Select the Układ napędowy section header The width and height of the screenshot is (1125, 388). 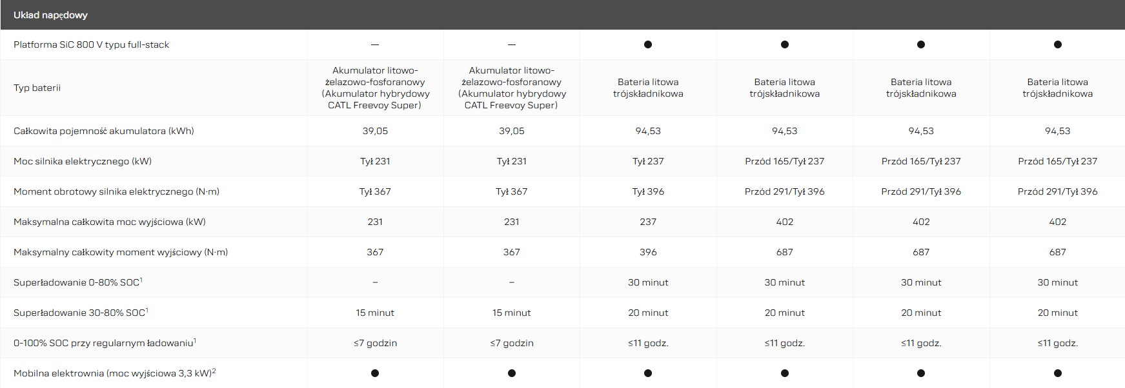click(x=50, y=15)
